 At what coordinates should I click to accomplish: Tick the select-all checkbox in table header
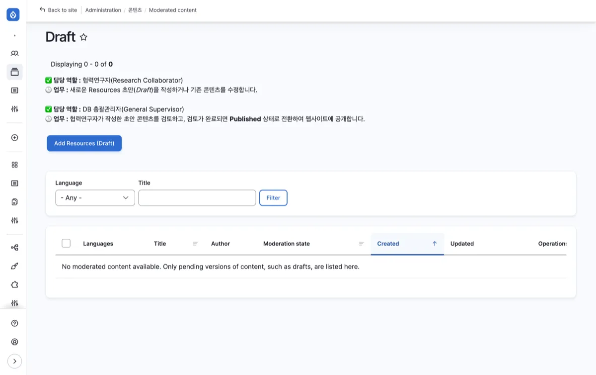[x=66, y=243]
